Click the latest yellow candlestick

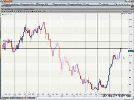pyautogui.click(x=121, y=50)
